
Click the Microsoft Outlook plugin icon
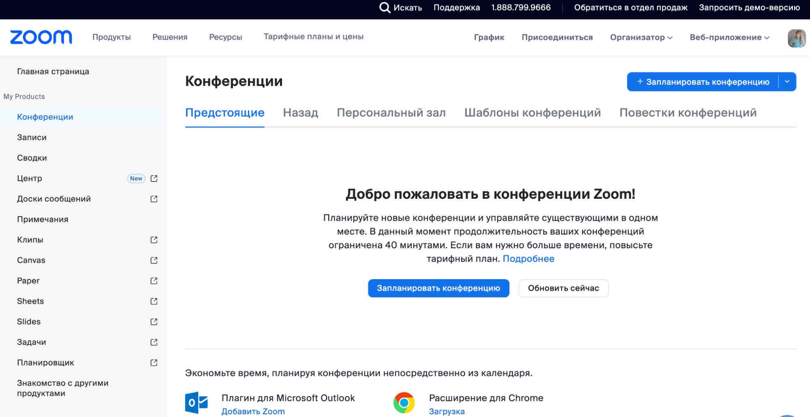(197, 403)
